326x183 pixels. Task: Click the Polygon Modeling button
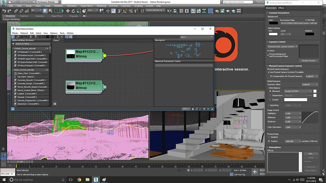point(11,19)
